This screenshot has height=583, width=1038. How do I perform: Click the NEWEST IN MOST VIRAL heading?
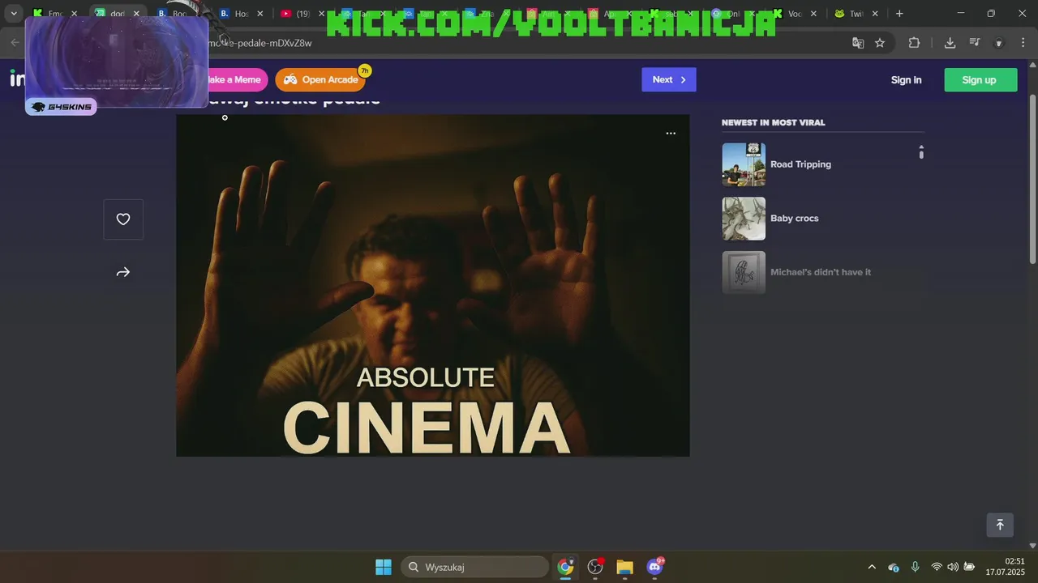click(774, 123)
